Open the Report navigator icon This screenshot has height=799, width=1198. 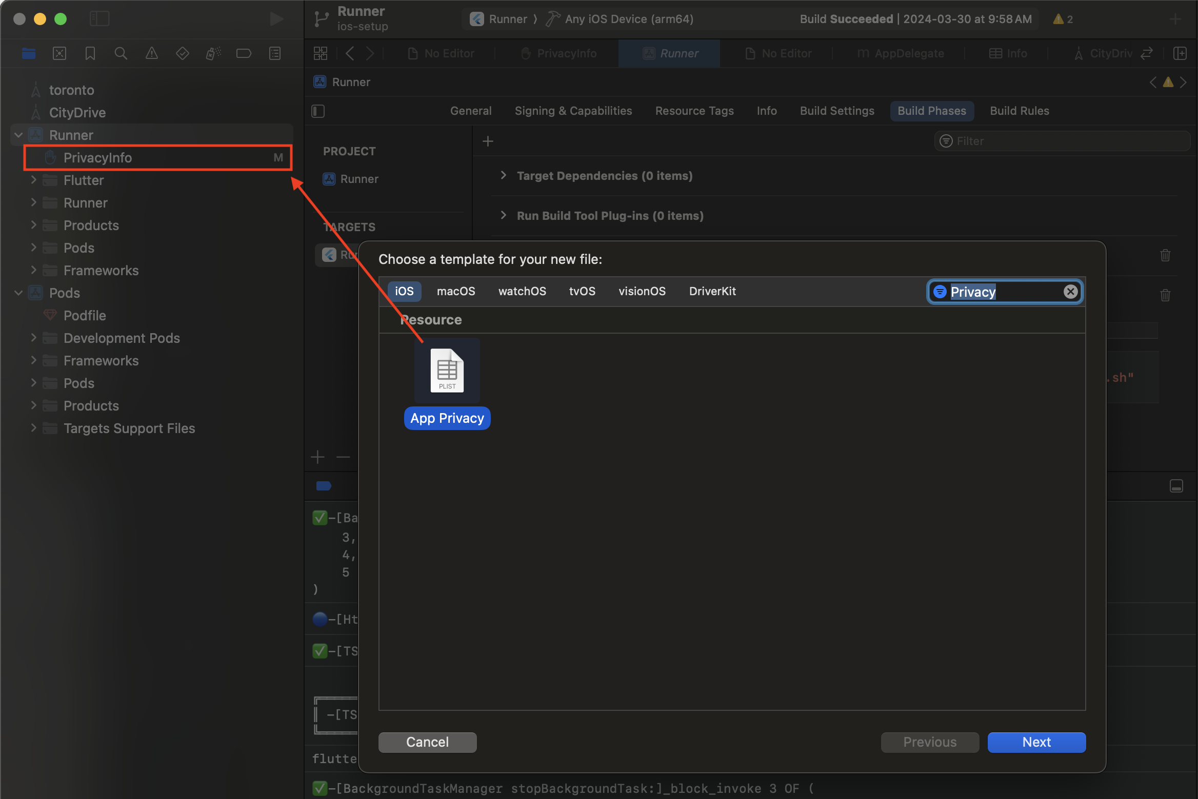pyautogui.click(x=275, y=53)
